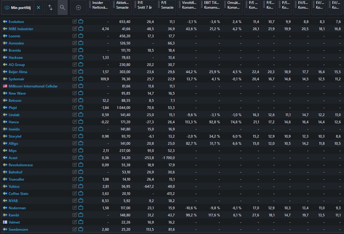
Task: Edit note for Hacksaw row
Action: click(75, 57)
